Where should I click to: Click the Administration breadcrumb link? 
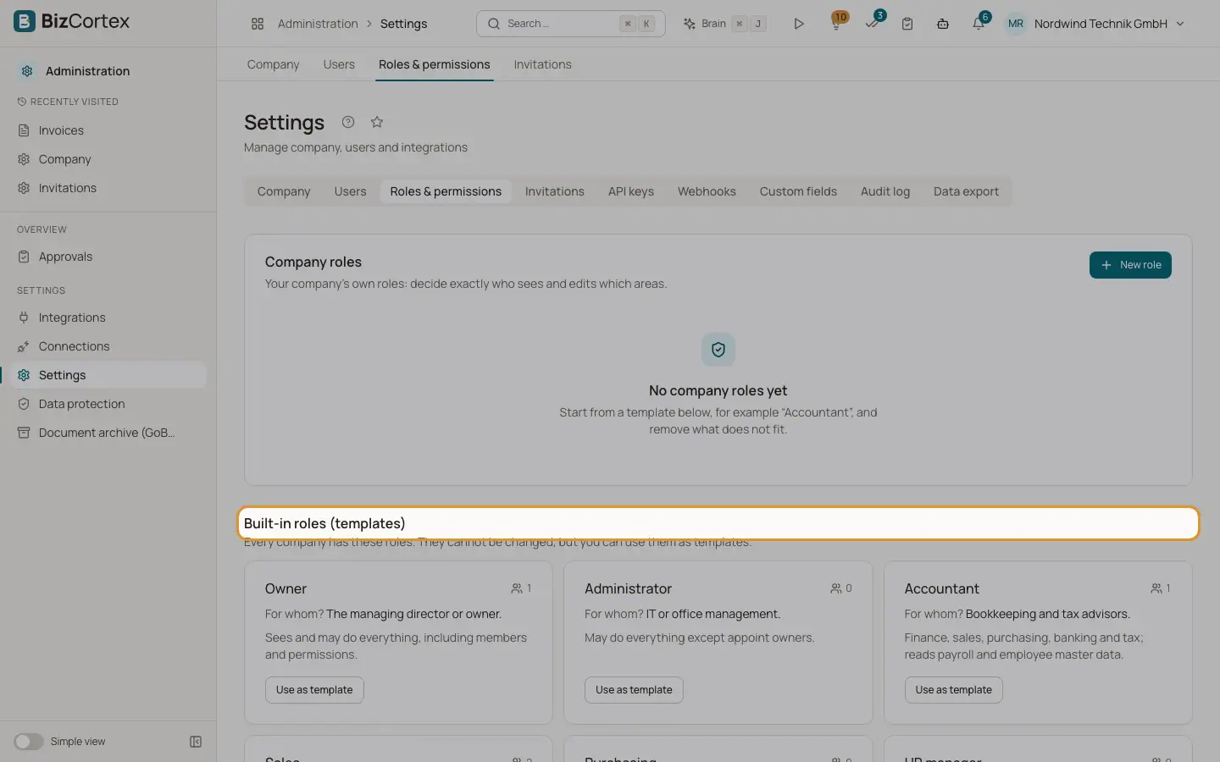point(318,24)
